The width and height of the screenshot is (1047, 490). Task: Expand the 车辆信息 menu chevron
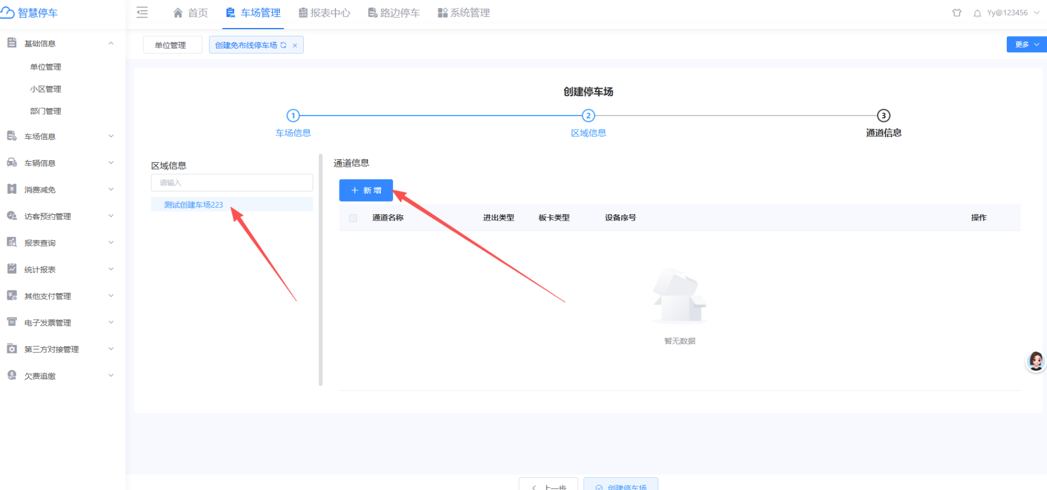[111, 163]
